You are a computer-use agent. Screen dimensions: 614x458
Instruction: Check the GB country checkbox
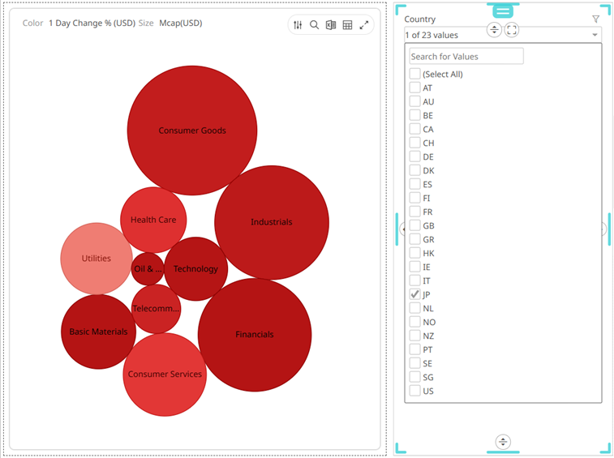[x=414, y=225]
